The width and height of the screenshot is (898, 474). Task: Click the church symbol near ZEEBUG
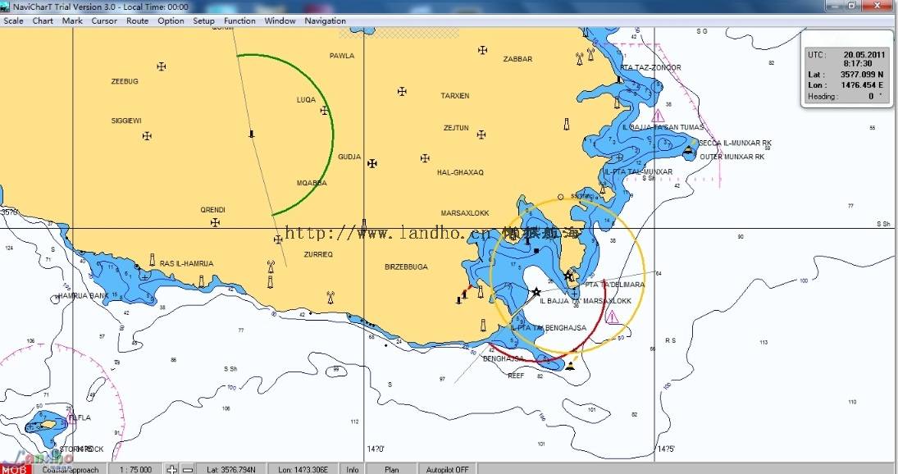[x=162, y=66]
